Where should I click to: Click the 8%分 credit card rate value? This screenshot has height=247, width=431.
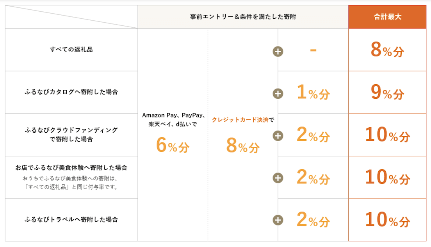[243, 145]
